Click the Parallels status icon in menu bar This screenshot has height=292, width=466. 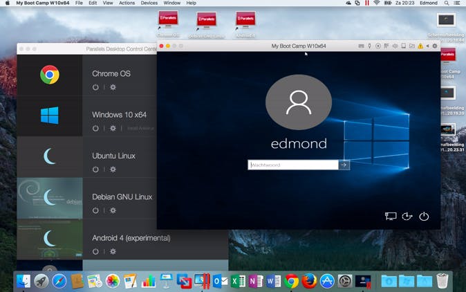[367, 3]
